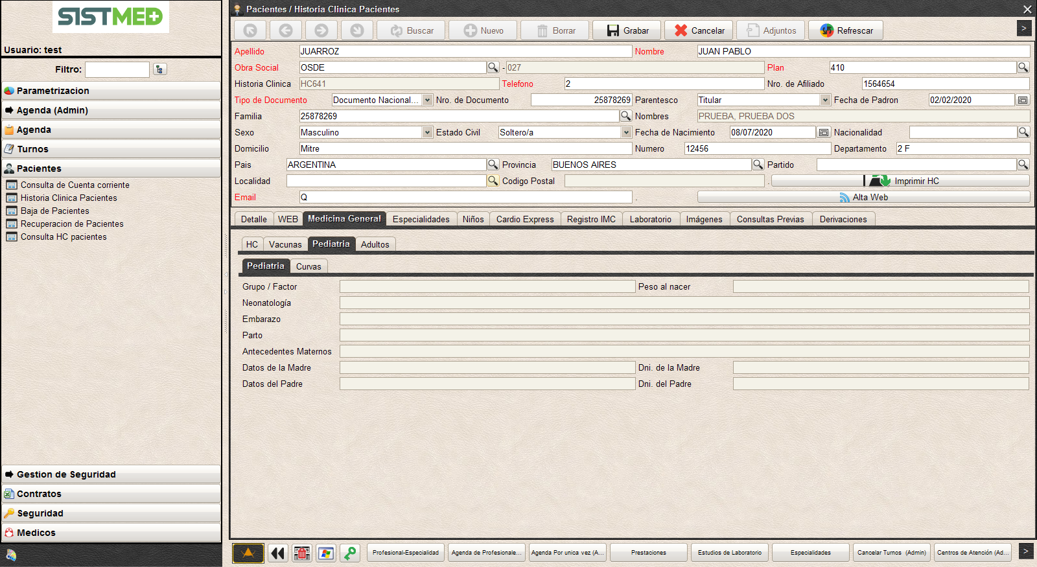Open the Sexo dropdown
1037x567 pixels.
tap(427, 132)
